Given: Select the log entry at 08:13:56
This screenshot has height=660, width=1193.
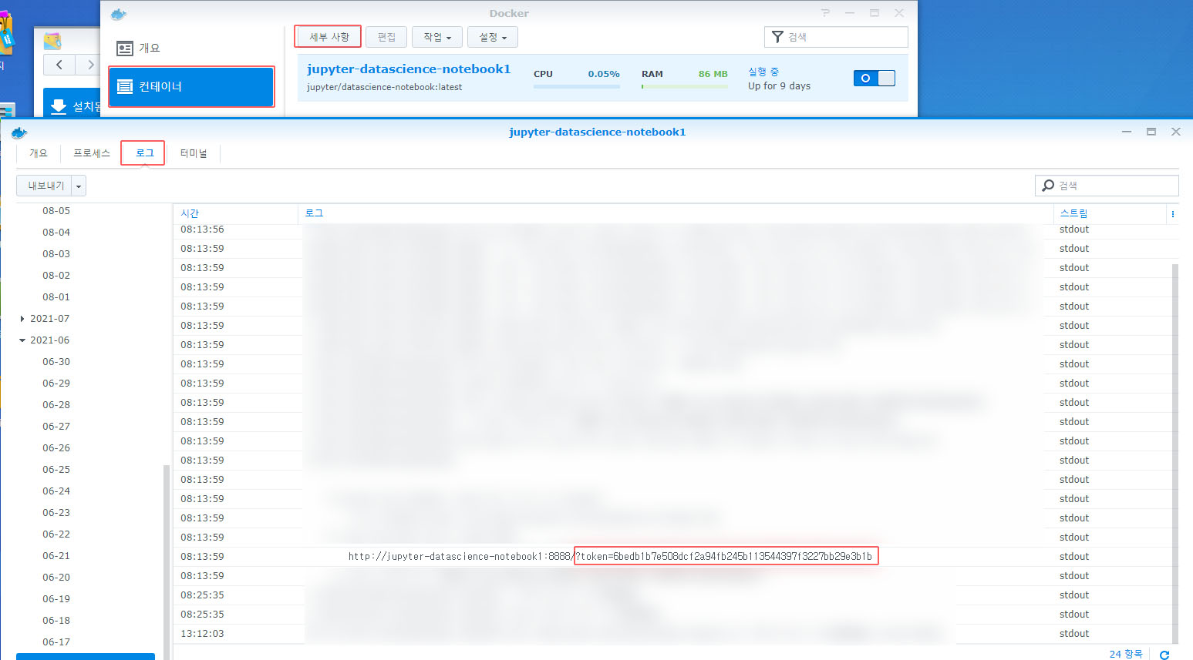Looking at the screenshot, I should coord(672,229).
